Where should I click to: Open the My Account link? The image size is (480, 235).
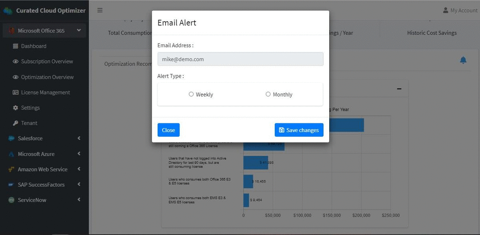[460, 10]
